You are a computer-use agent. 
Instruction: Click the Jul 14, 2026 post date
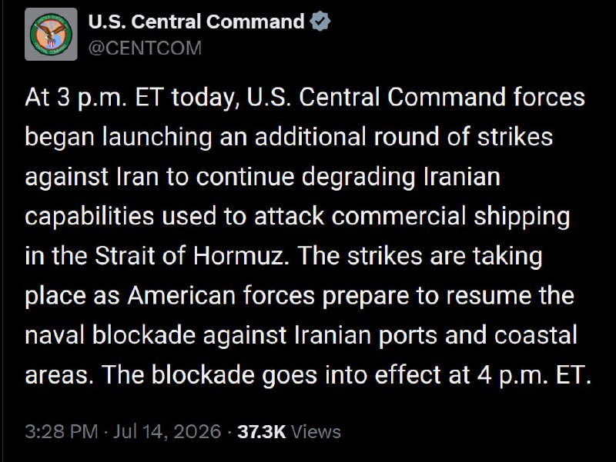click(x=167, y=431)
